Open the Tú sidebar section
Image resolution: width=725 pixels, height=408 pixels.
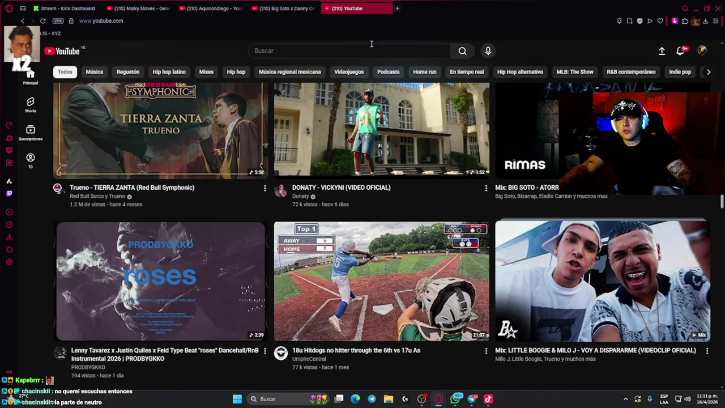[x=31, y=160]
